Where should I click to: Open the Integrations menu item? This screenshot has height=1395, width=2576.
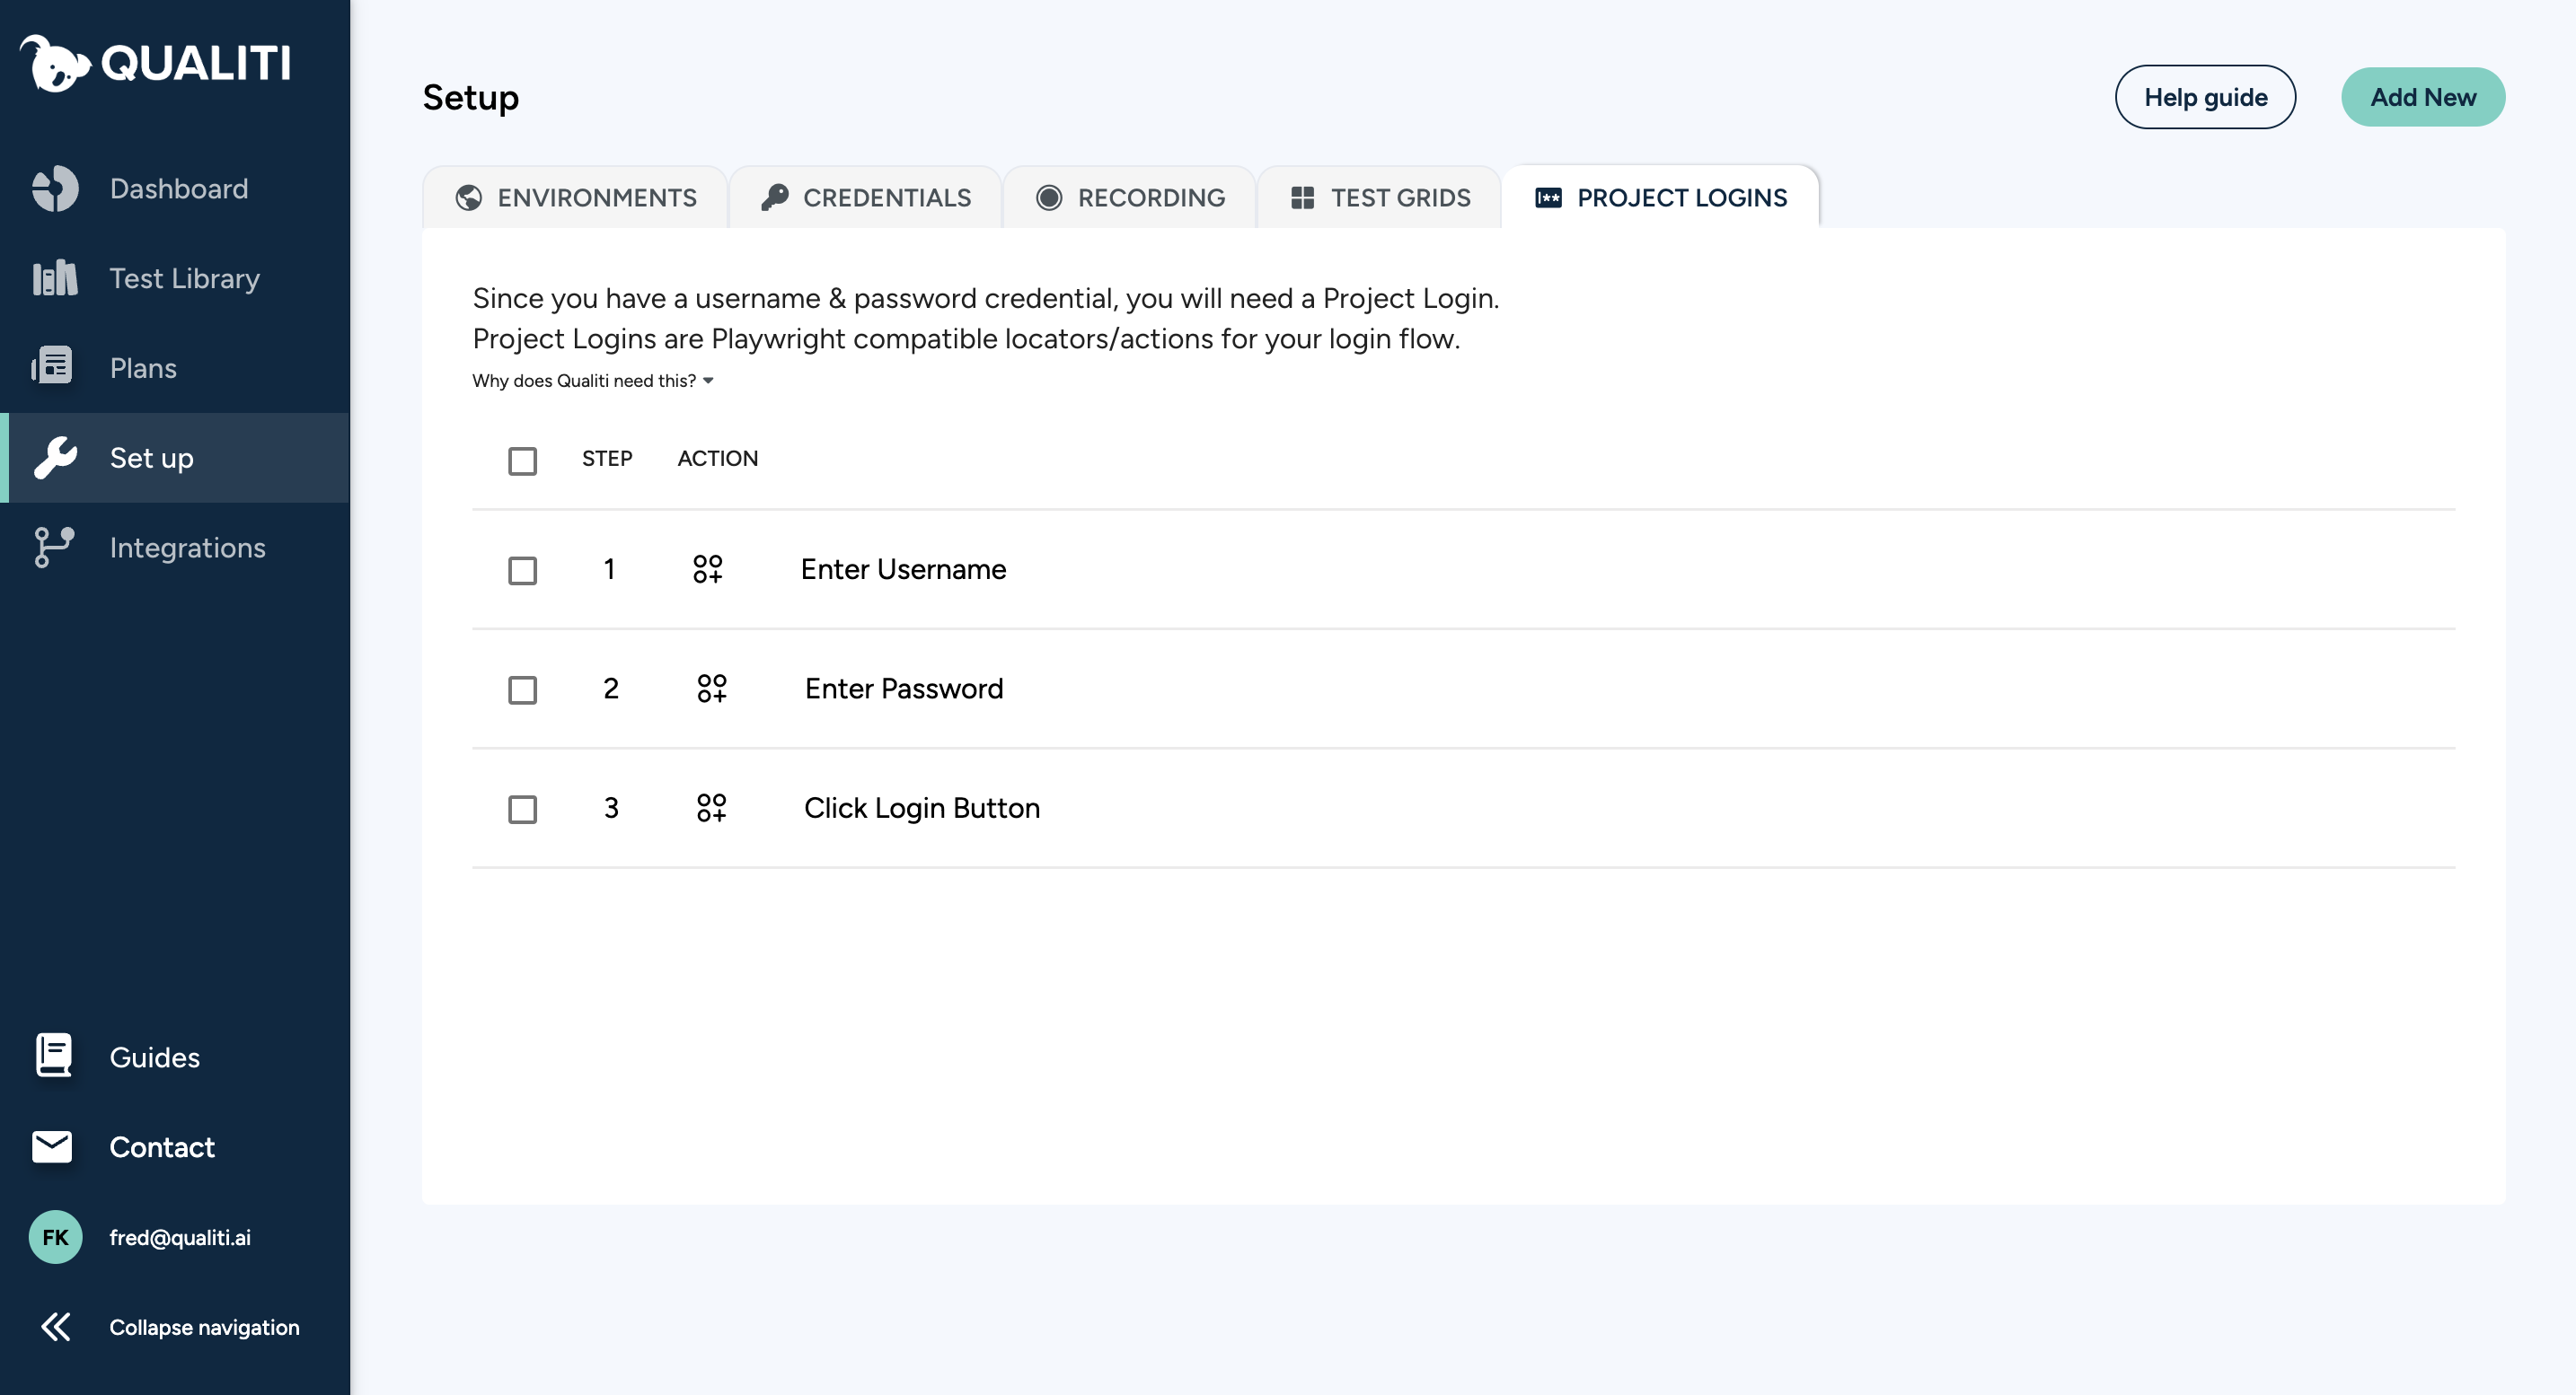coord(175,548)
